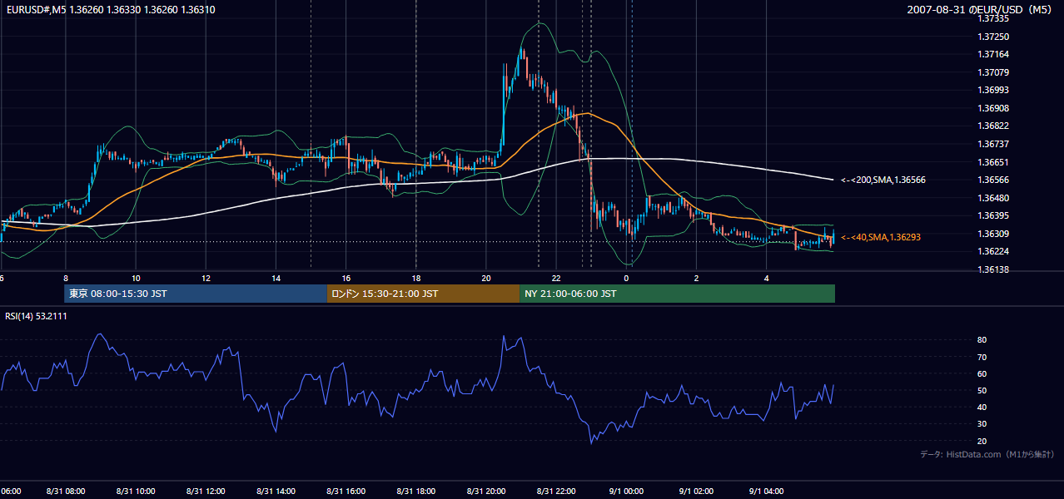Click price level 1.37250 on the axis

click(x=992, y=37)
